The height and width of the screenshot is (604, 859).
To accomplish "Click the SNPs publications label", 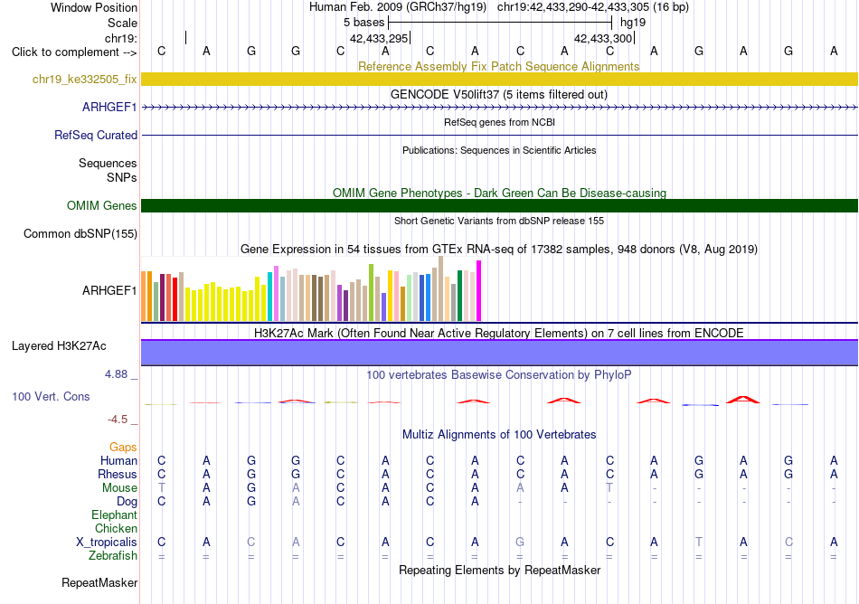I will click(x=122, y=177).
